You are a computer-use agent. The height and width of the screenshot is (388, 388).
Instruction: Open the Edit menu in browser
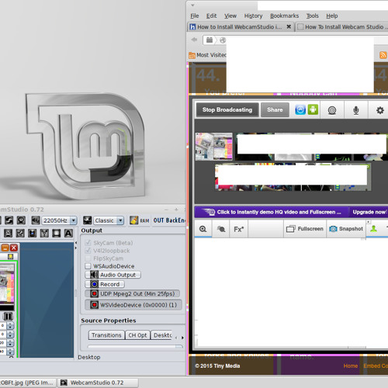pos(211,16)
